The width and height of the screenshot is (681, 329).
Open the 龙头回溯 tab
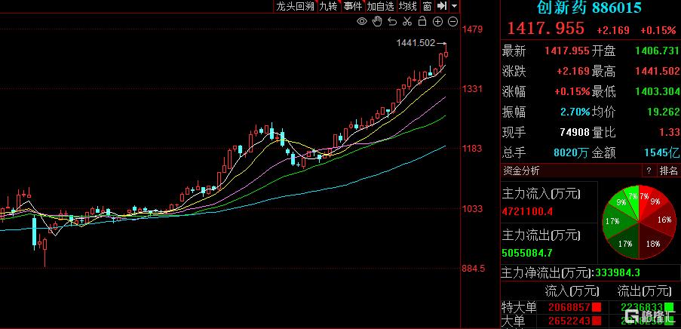point(295,6)
